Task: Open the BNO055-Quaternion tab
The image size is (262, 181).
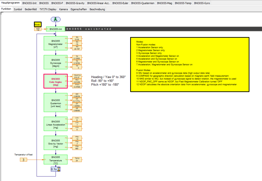Action: point(143,3)
